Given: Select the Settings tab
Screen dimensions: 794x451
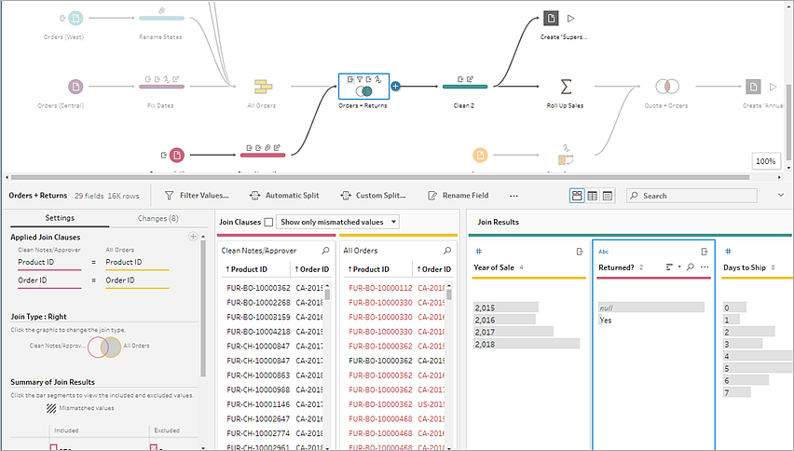Looking at the screenshot, I should coord(60,218).
